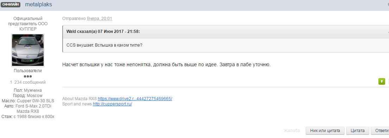Reply with the Ответить button
Image resolution: width=389 pixels, height=138 pixels.
(x=380, y=131)
